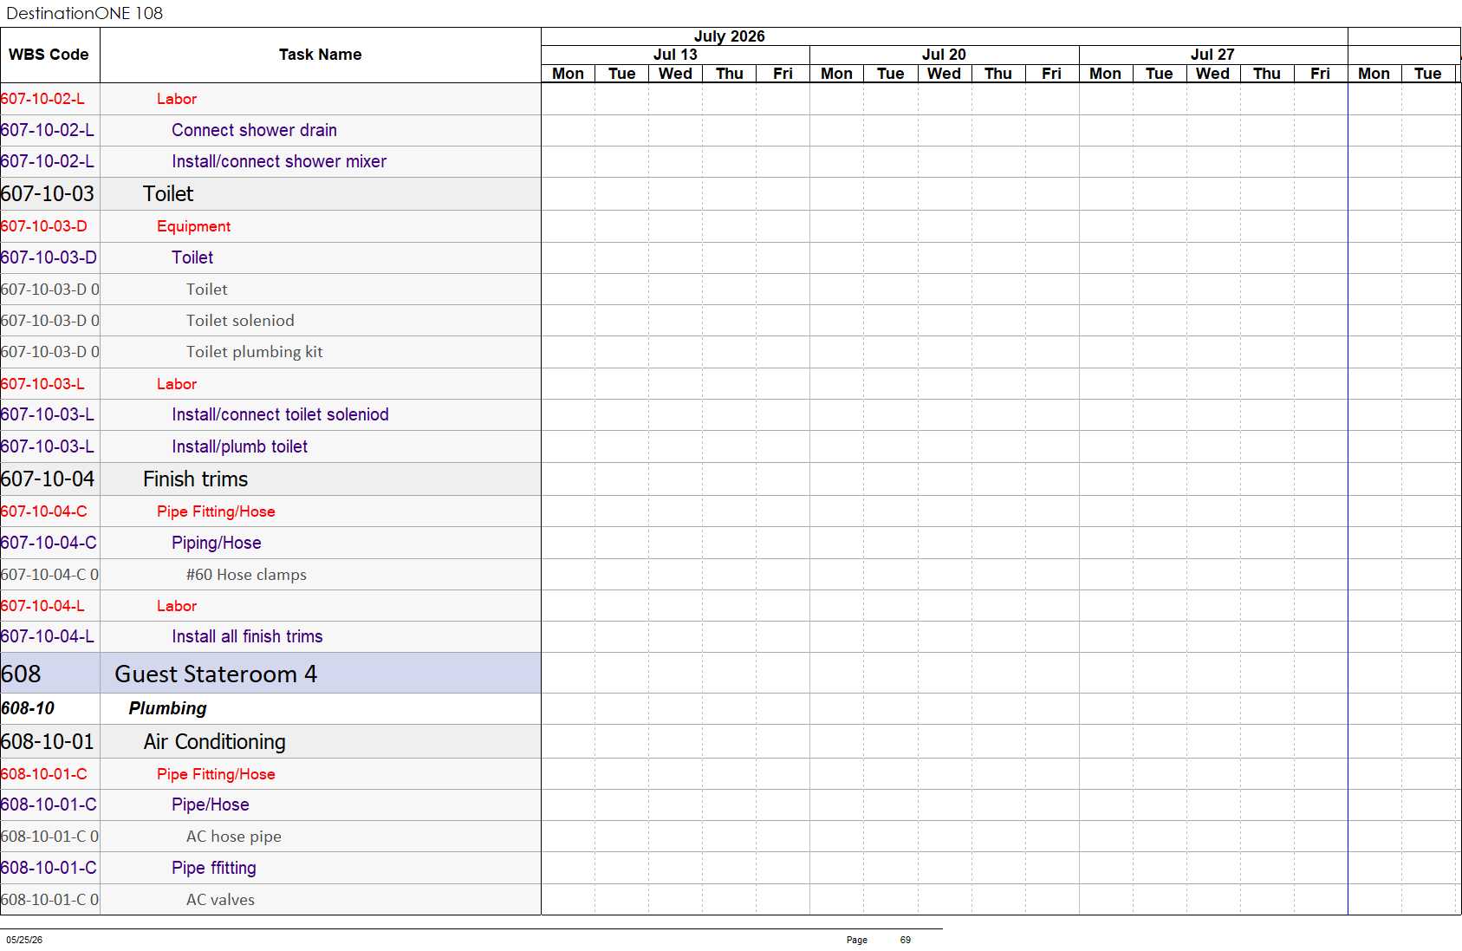1462x951 pixels.
Task: Click the '05/25/26' footer date
Action: click(24, 940)
